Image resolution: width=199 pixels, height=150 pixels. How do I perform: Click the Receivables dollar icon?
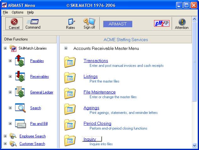(x=20, y=76)
